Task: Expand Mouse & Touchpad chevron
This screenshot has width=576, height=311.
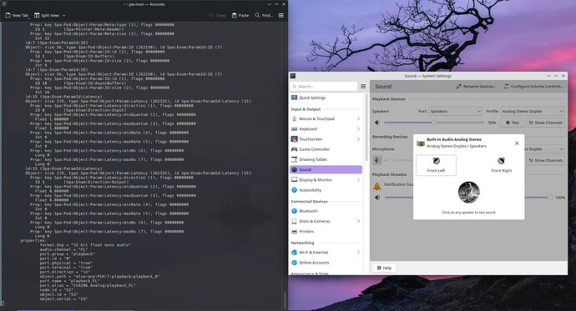Action: click(358, 119)
